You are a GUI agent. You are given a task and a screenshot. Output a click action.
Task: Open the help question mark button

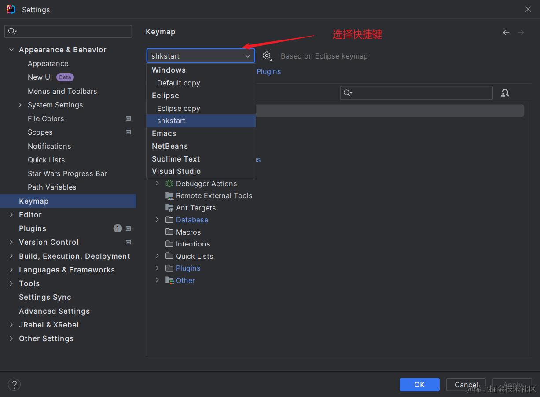coord(14,385)
